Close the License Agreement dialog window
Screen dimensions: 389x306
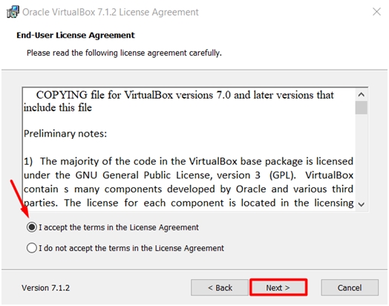point(376,11)
